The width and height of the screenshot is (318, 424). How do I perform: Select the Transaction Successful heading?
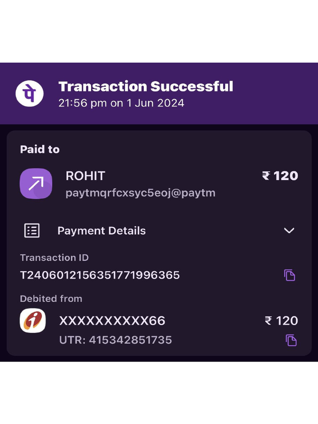tap(146, 87)
